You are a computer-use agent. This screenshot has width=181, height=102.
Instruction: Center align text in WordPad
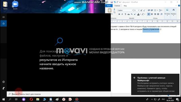tap(152, 14)
